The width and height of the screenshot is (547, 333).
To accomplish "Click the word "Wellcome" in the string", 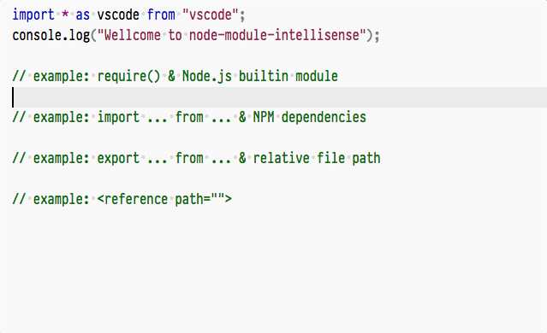I will point(132,35).
